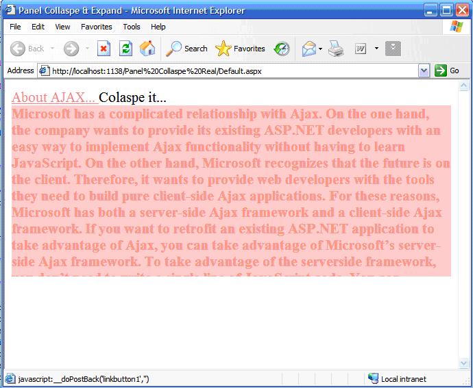
Task: Click the scrollbar down arrow
Action: point(463,363)
